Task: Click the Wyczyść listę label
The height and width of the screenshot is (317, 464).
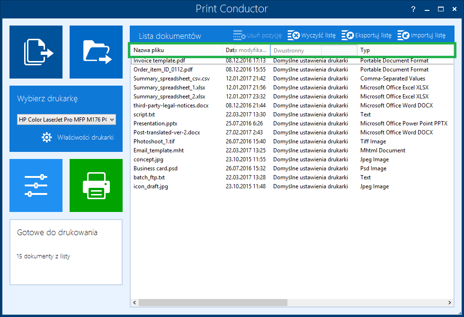Action: pyautogui.click(x=318, y=35)
